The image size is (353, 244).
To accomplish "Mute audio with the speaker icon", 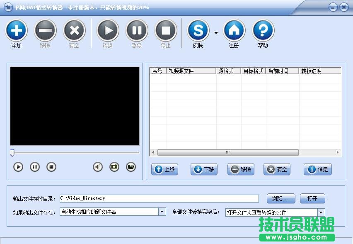I will tap(97, 167).
